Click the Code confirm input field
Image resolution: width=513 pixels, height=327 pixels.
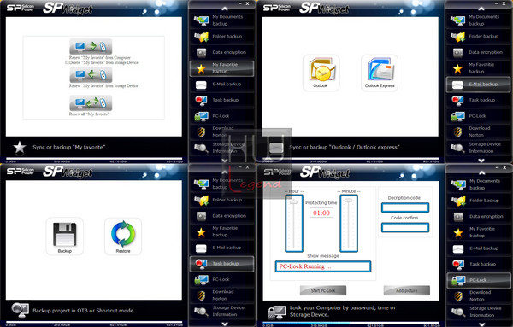(405, 227)
